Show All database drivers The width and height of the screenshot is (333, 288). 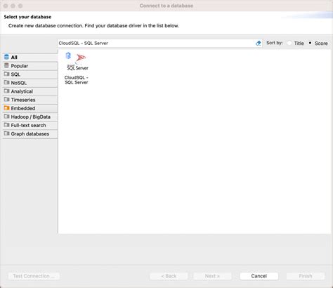pyautogui.click(x=30, y=57)
